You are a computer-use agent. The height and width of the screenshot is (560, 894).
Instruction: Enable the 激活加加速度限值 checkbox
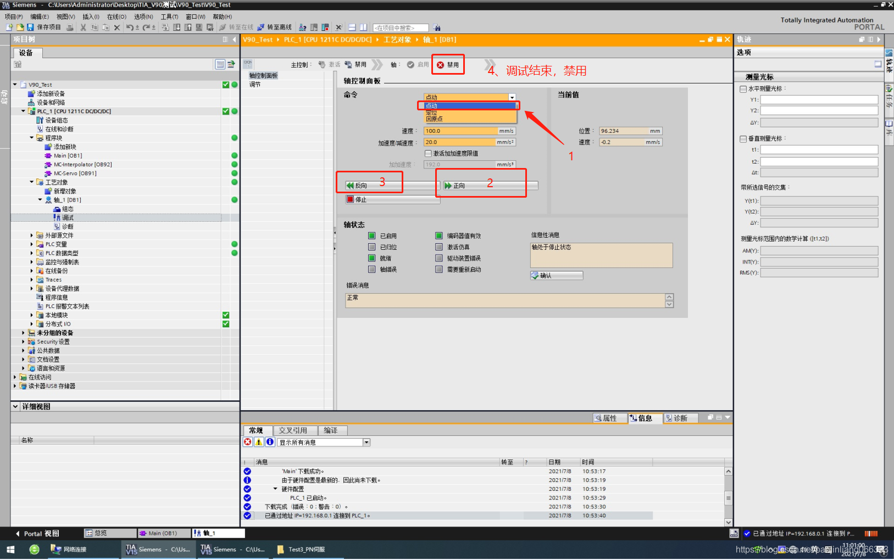[x=428, y=153]
